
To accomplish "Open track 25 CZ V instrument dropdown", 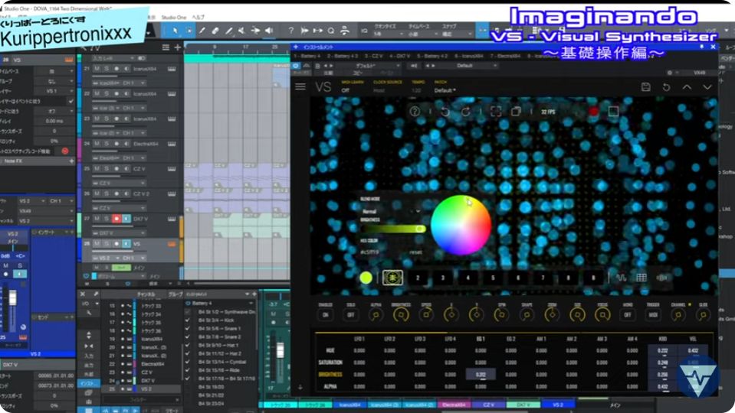I will click(x=119, y=183).
